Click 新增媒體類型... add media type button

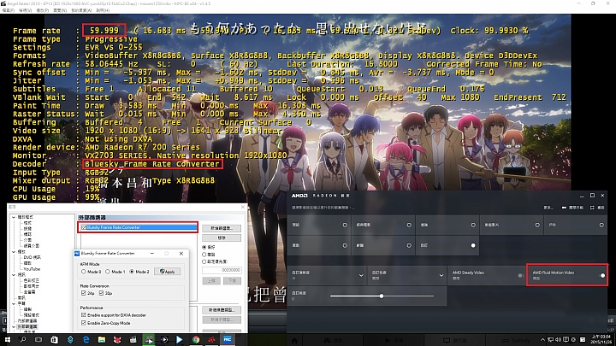point(222,310)
